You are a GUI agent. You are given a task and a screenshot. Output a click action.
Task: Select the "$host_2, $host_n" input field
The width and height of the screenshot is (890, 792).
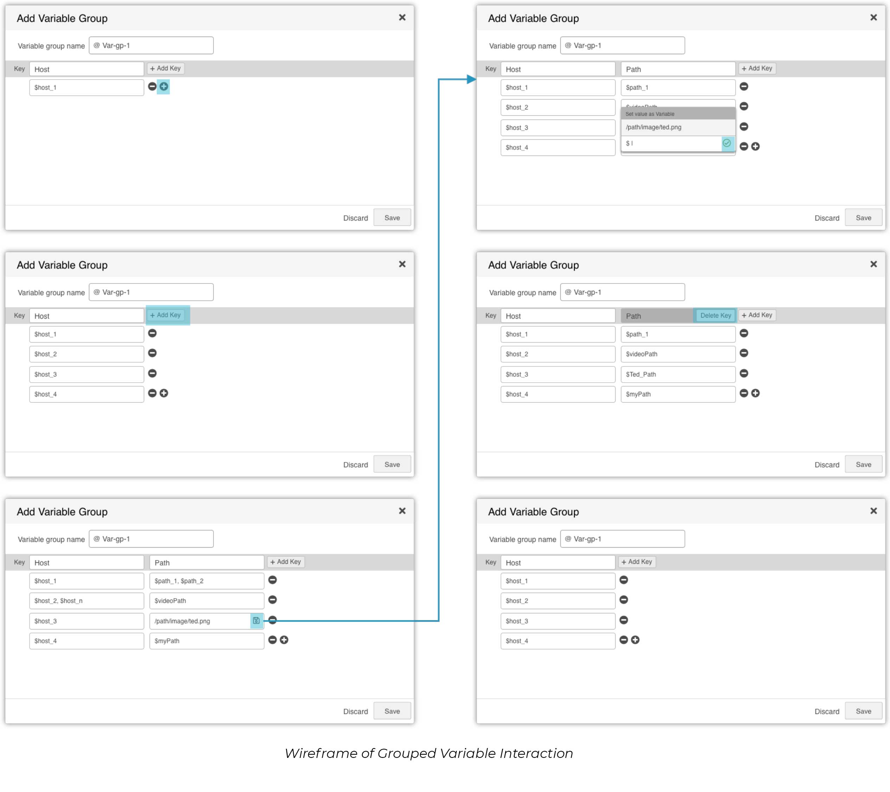tap(86, 601)
